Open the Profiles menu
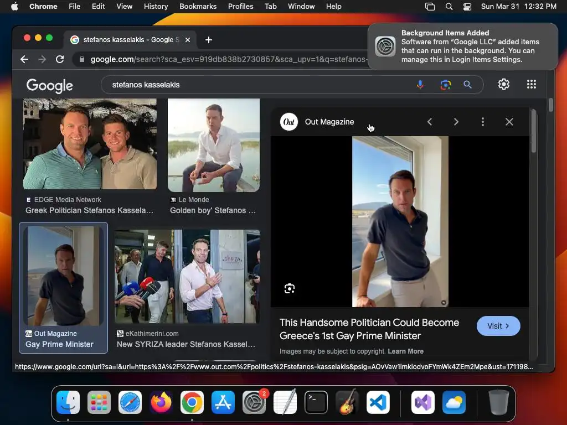This screenshot has width=567, height=425. click(x=240, y=6)
